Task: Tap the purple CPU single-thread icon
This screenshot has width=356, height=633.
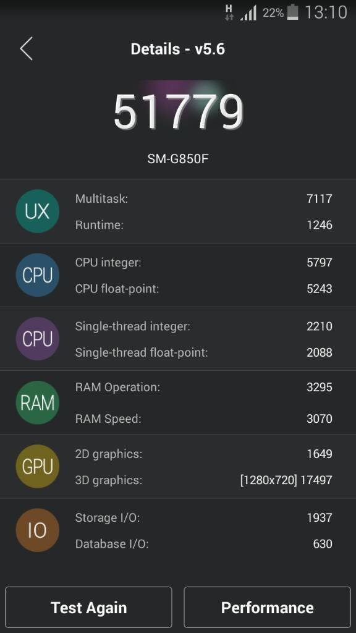Action: 38,339
